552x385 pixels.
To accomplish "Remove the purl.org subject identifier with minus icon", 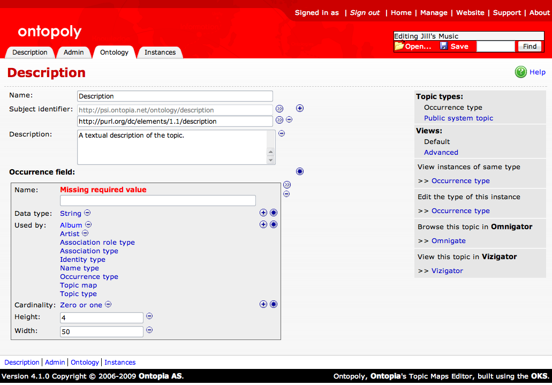I will click(289, 120).
